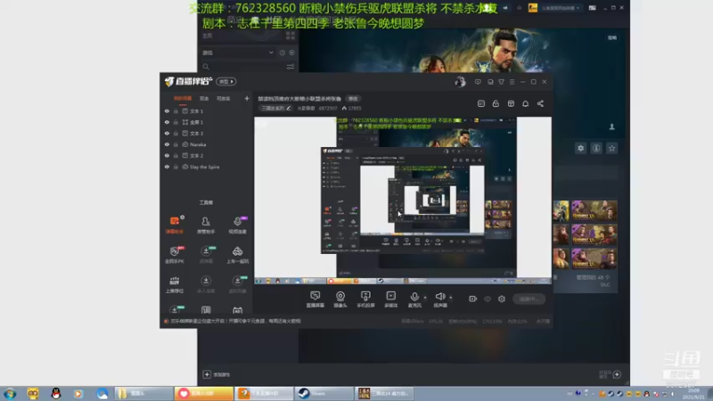Click the announcement text in Douyu status bar

click(235, 321)
